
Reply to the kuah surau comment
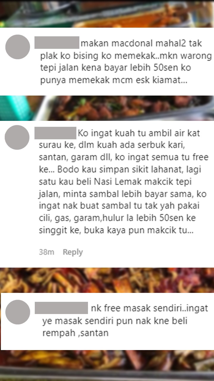pos(73,252)
